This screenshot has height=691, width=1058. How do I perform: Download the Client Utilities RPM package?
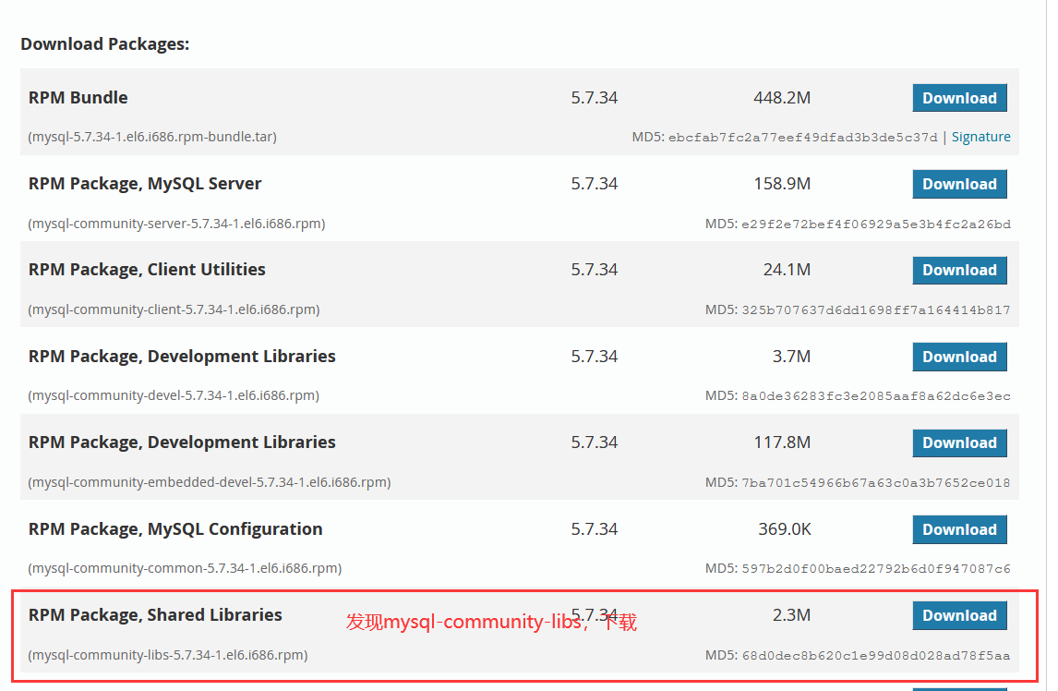[x=959, y=270]
